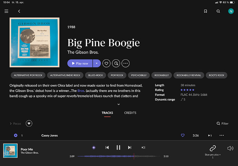Open the now playing Poor Me title
This screenshot has width=238, height=166.
[x=27, y=149]
